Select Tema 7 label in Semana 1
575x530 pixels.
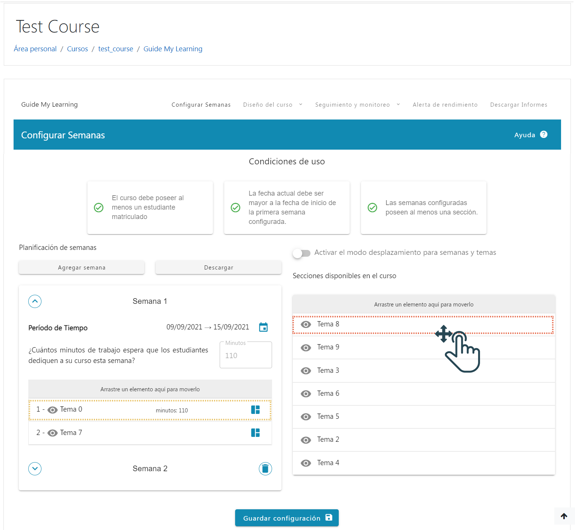pos(71,433)
